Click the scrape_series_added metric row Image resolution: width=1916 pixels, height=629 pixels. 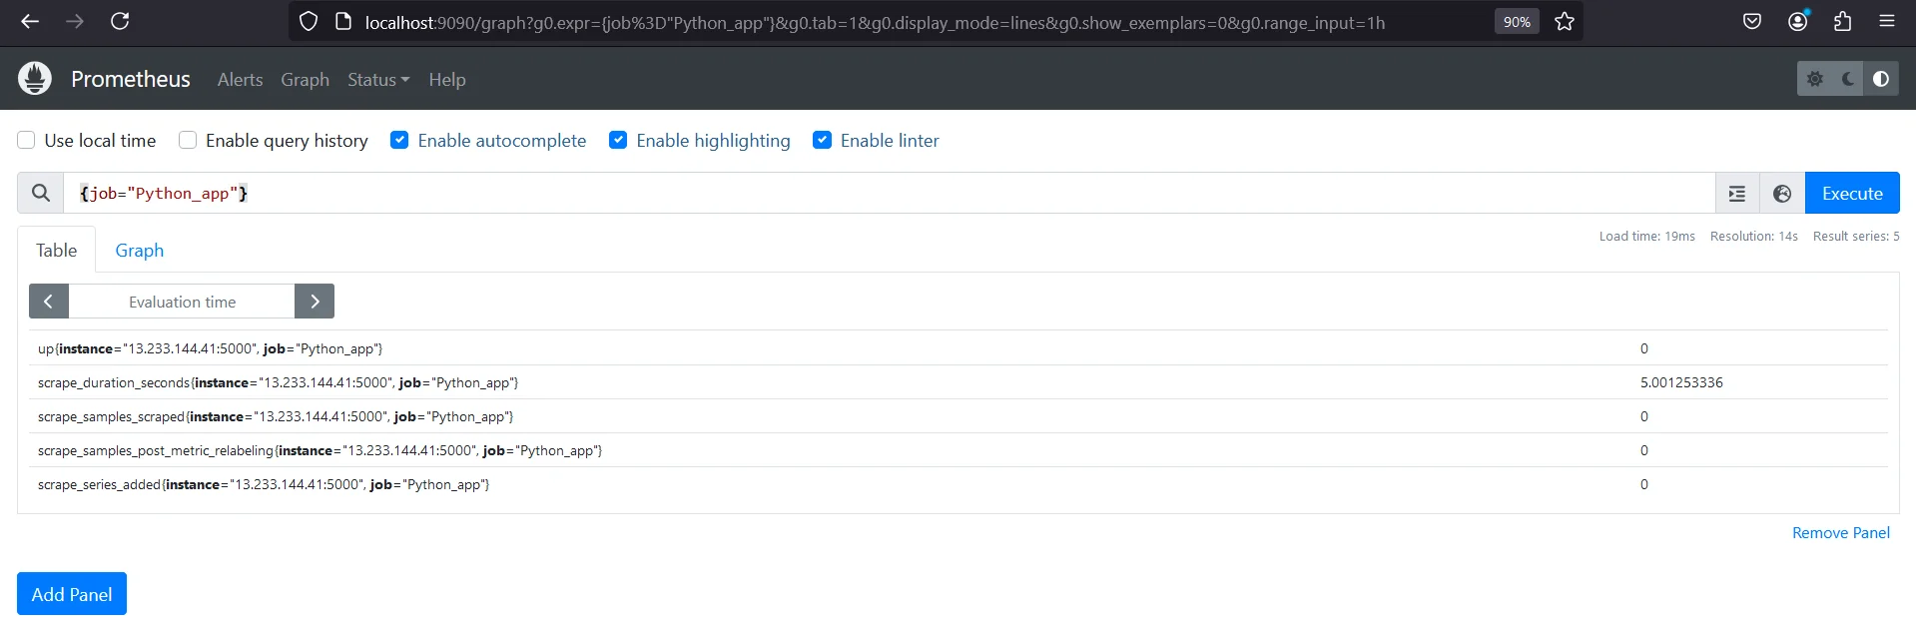click(x=958, y=484)
